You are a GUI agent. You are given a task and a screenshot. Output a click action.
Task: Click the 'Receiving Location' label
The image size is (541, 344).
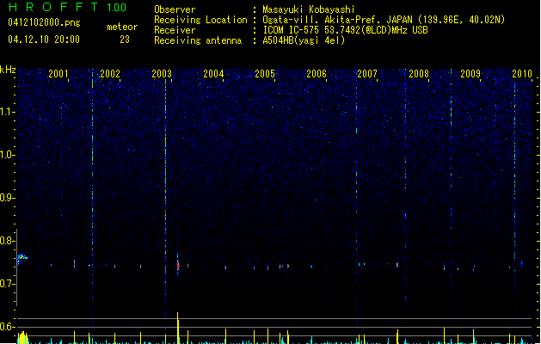(200, 20)
